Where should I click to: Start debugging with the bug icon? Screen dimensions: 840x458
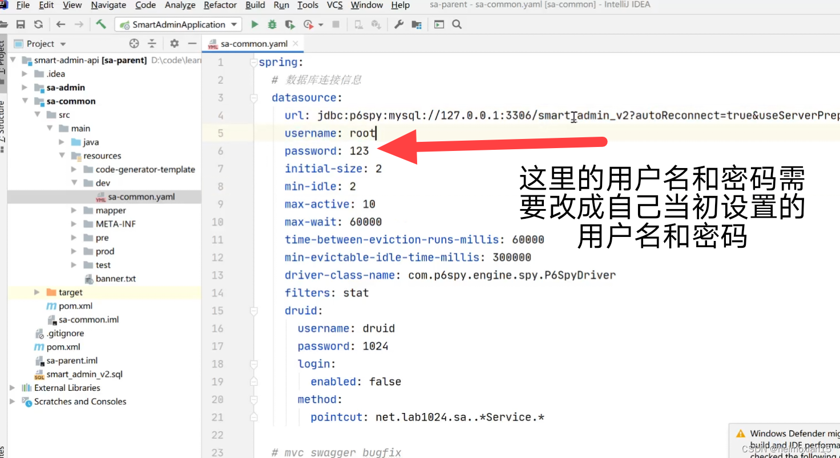click(272, 24)
